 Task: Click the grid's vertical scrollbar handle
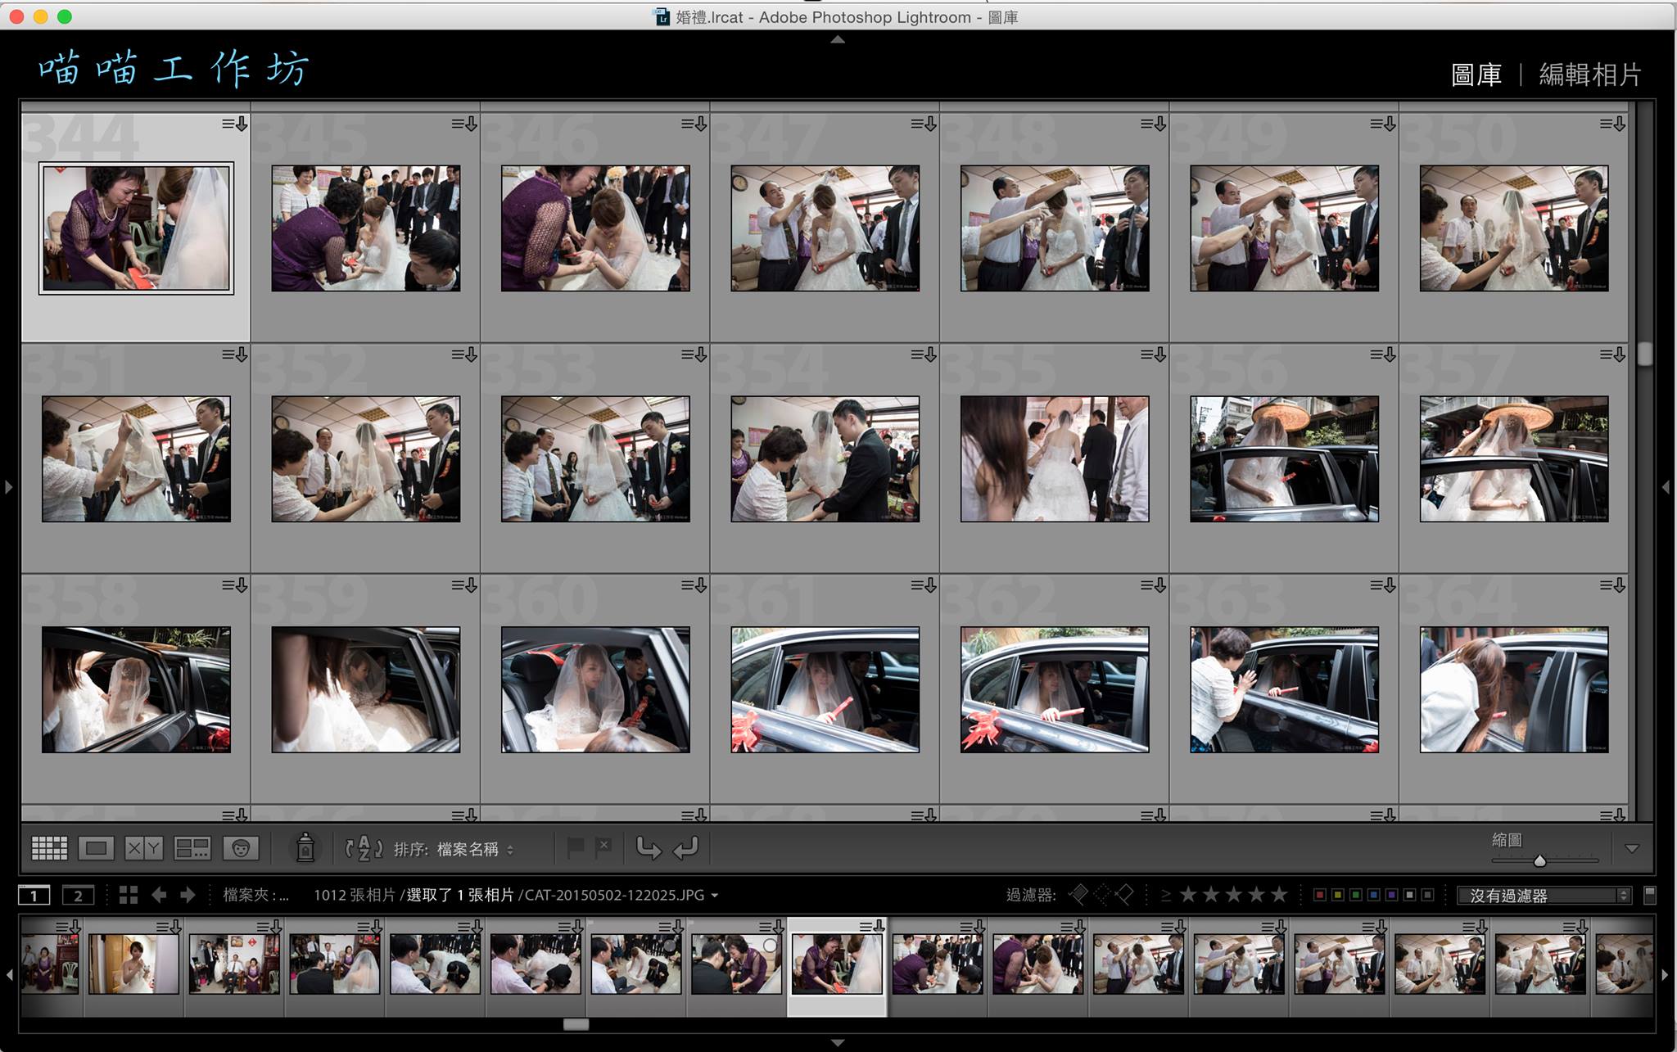1645,354
